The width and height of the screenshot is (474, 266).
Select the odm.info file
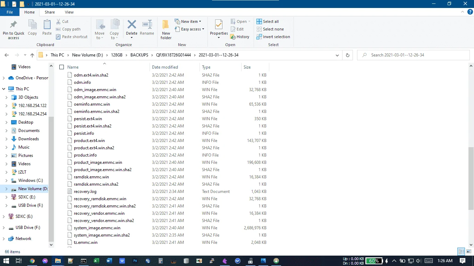pos(82,82)
